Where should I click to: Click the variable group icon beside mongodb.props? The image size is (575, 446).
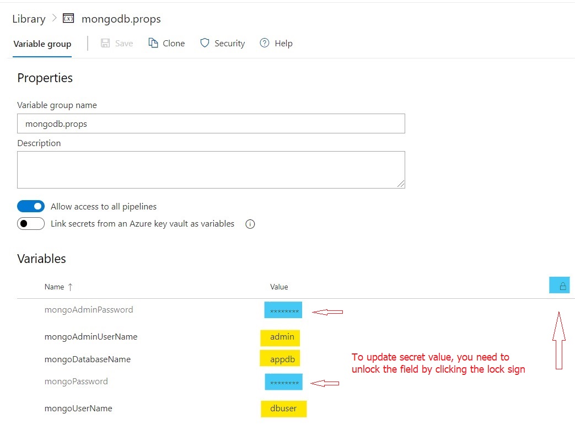pos(68,19)
